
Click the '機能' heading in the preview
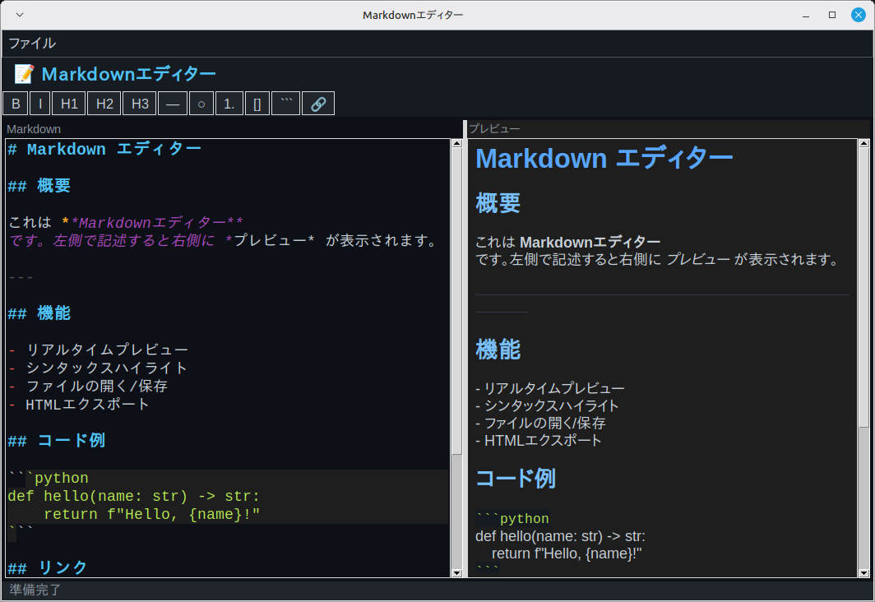coord(498,350)
